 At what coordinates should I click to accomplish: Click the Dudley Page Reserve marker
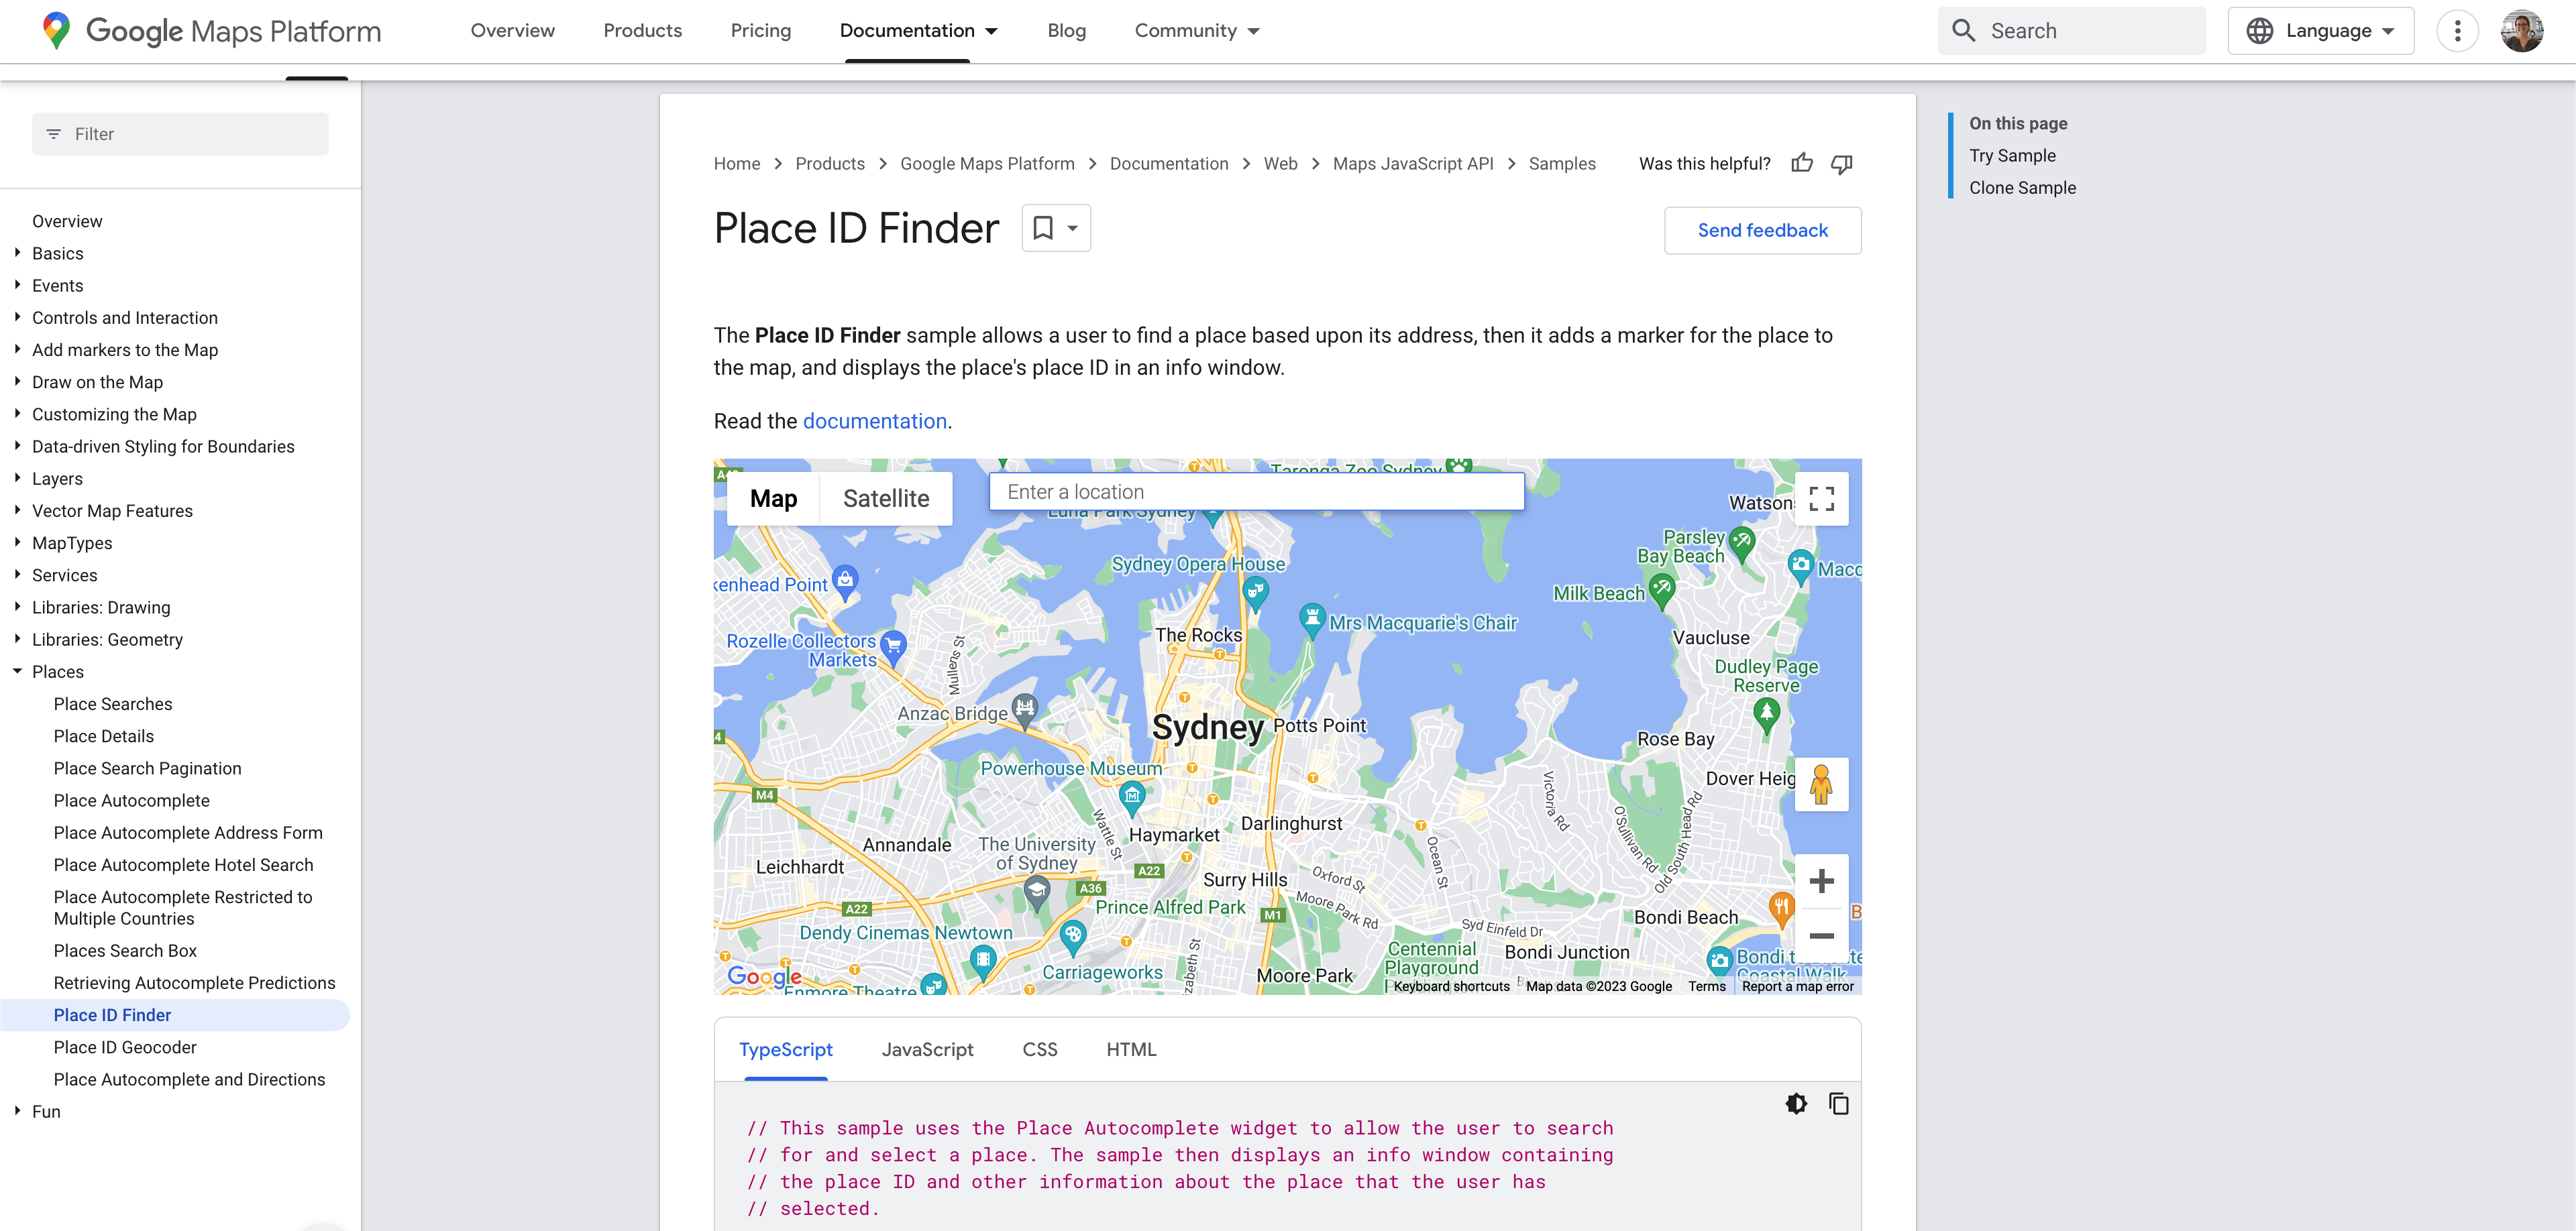click(1766, 715)
